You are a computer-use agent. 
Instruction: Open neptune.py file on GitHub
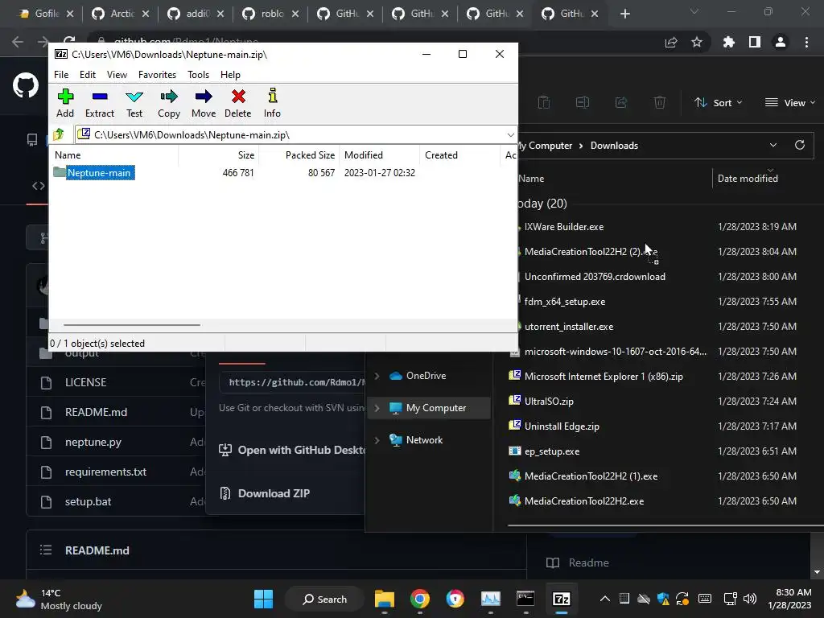click(93, 442)
